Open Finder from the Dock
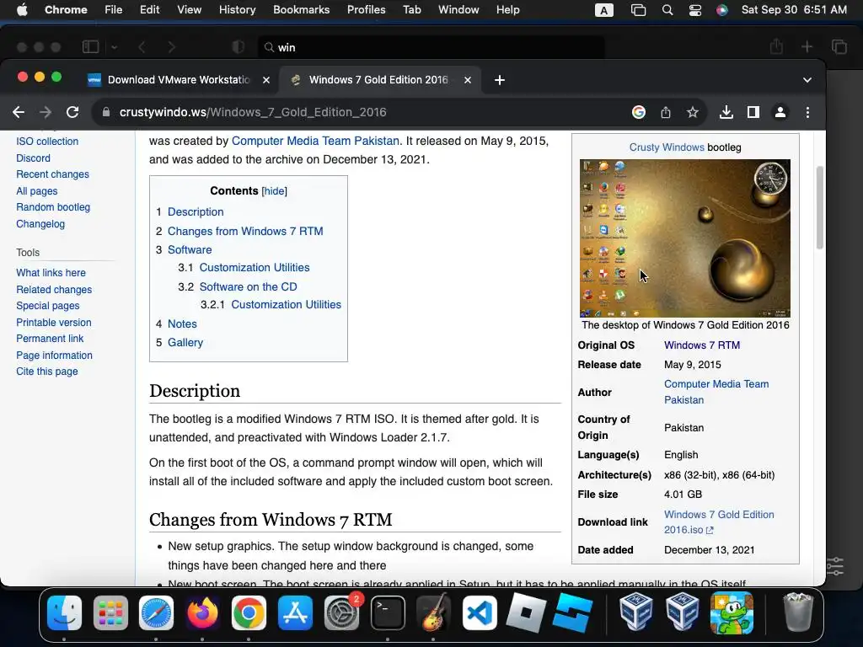Viewport: 863px width, 647px height. 64,613
